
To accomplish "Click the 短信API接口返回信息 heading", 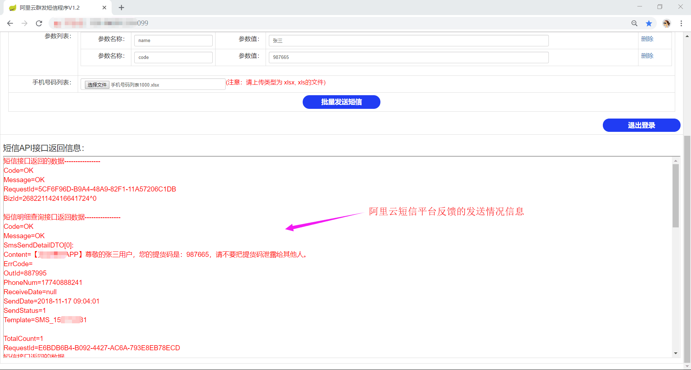I will tap(44, 148).
